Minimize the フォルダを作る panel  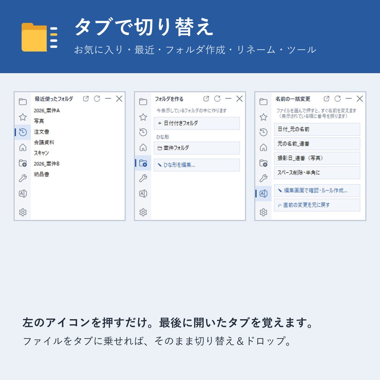coord(228,99)
